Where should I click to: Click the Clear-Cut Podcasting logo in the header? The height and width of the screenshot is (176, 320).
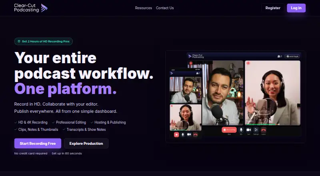(x=31, y=8)
